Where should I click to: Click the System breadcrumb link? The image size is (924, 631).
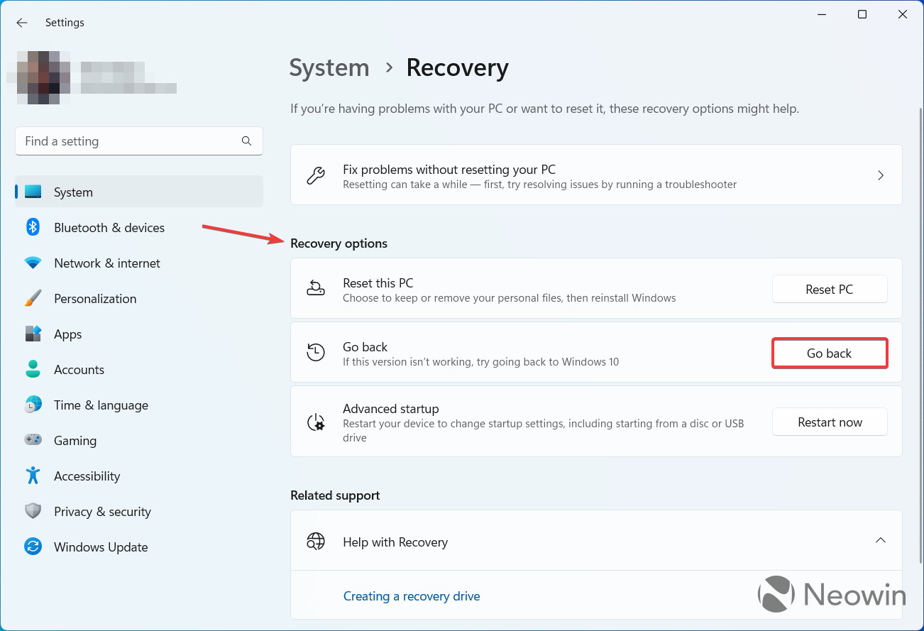[329, 68]
